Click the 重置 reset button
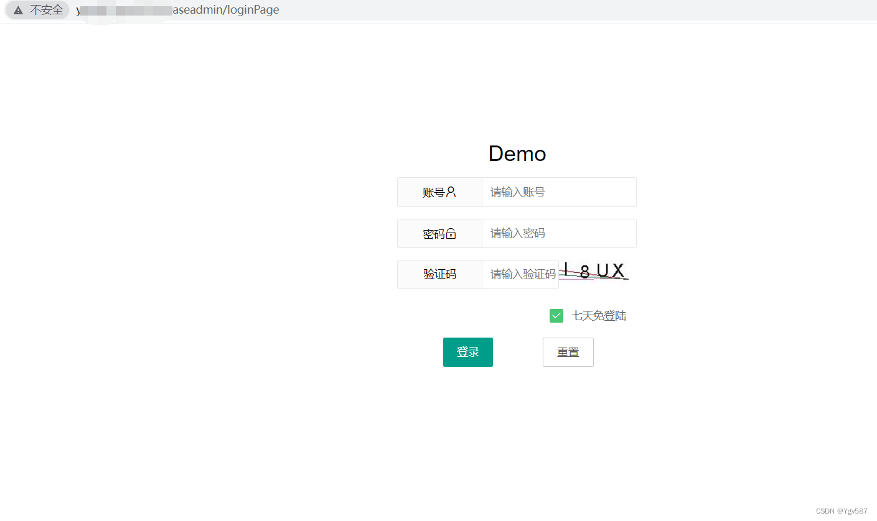This screenshot has height=521, width=877. [568, 352]
